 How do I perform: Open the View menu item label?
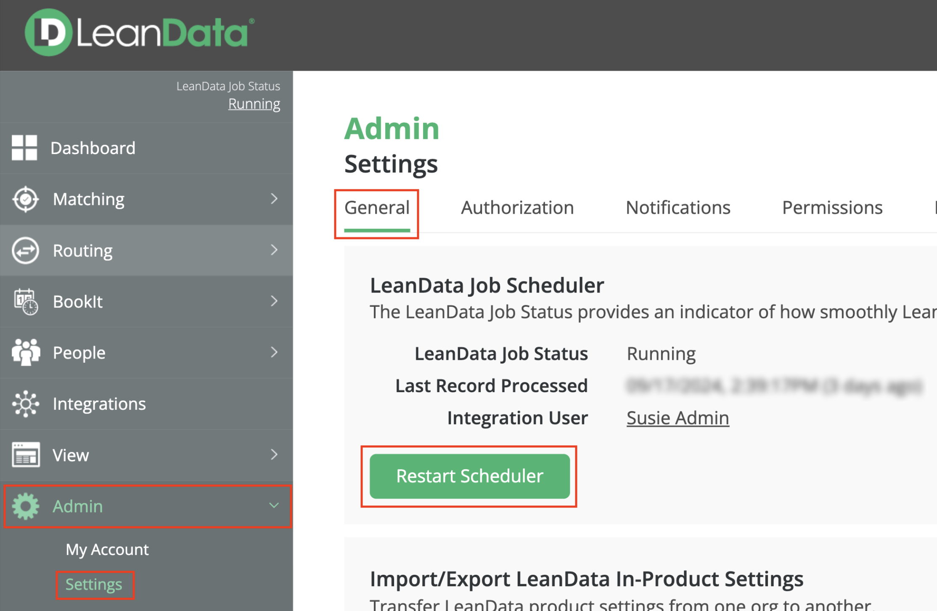(x=71, y=455)
